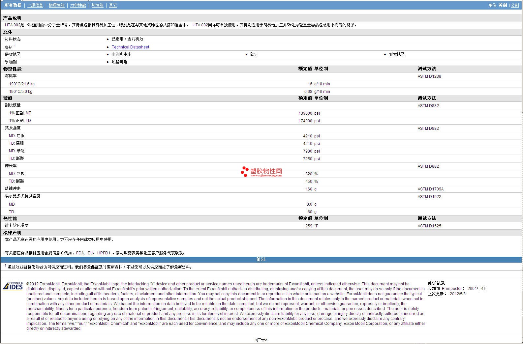This screenshot has width=523, height=344.
Task: Open 热性能 in the top navigation bar
Action: [x=97, y=5]
